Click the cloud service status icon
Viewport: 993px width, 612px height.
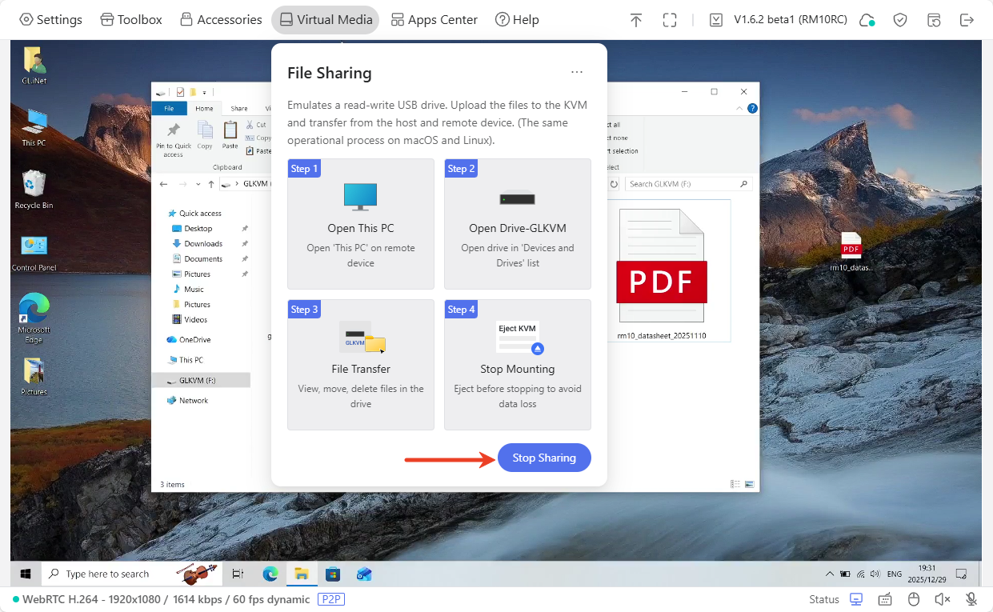click(867, 20)
